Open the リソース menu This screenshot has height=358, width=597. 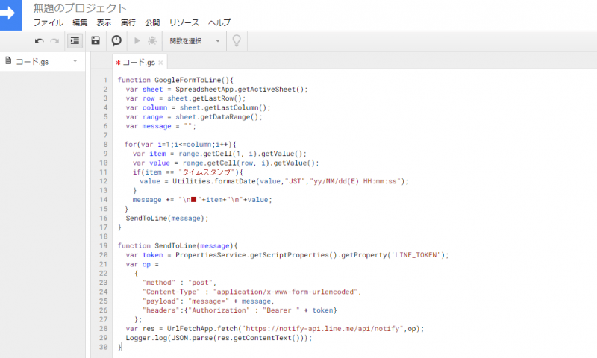pyautogui.click(x=184, y=23)
